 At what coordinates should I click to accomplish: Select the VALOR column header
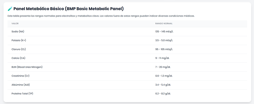click(15, 24)
